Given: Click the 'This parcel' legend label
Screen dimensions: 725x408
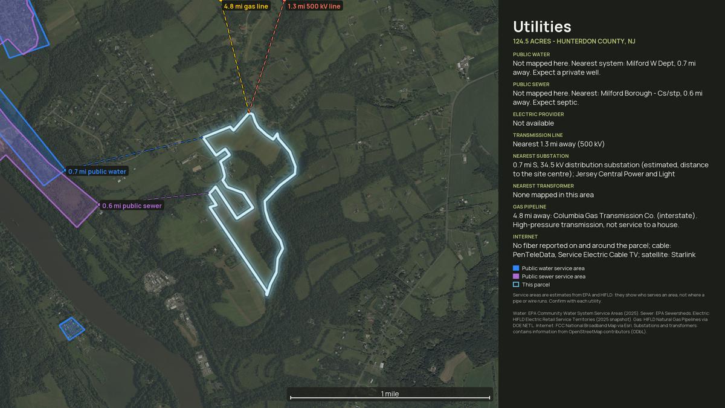Looking at the screenshot, I should (536, 284).
